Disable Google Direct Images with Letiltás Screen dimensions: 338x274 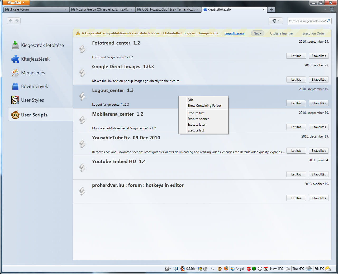point(296,80)
